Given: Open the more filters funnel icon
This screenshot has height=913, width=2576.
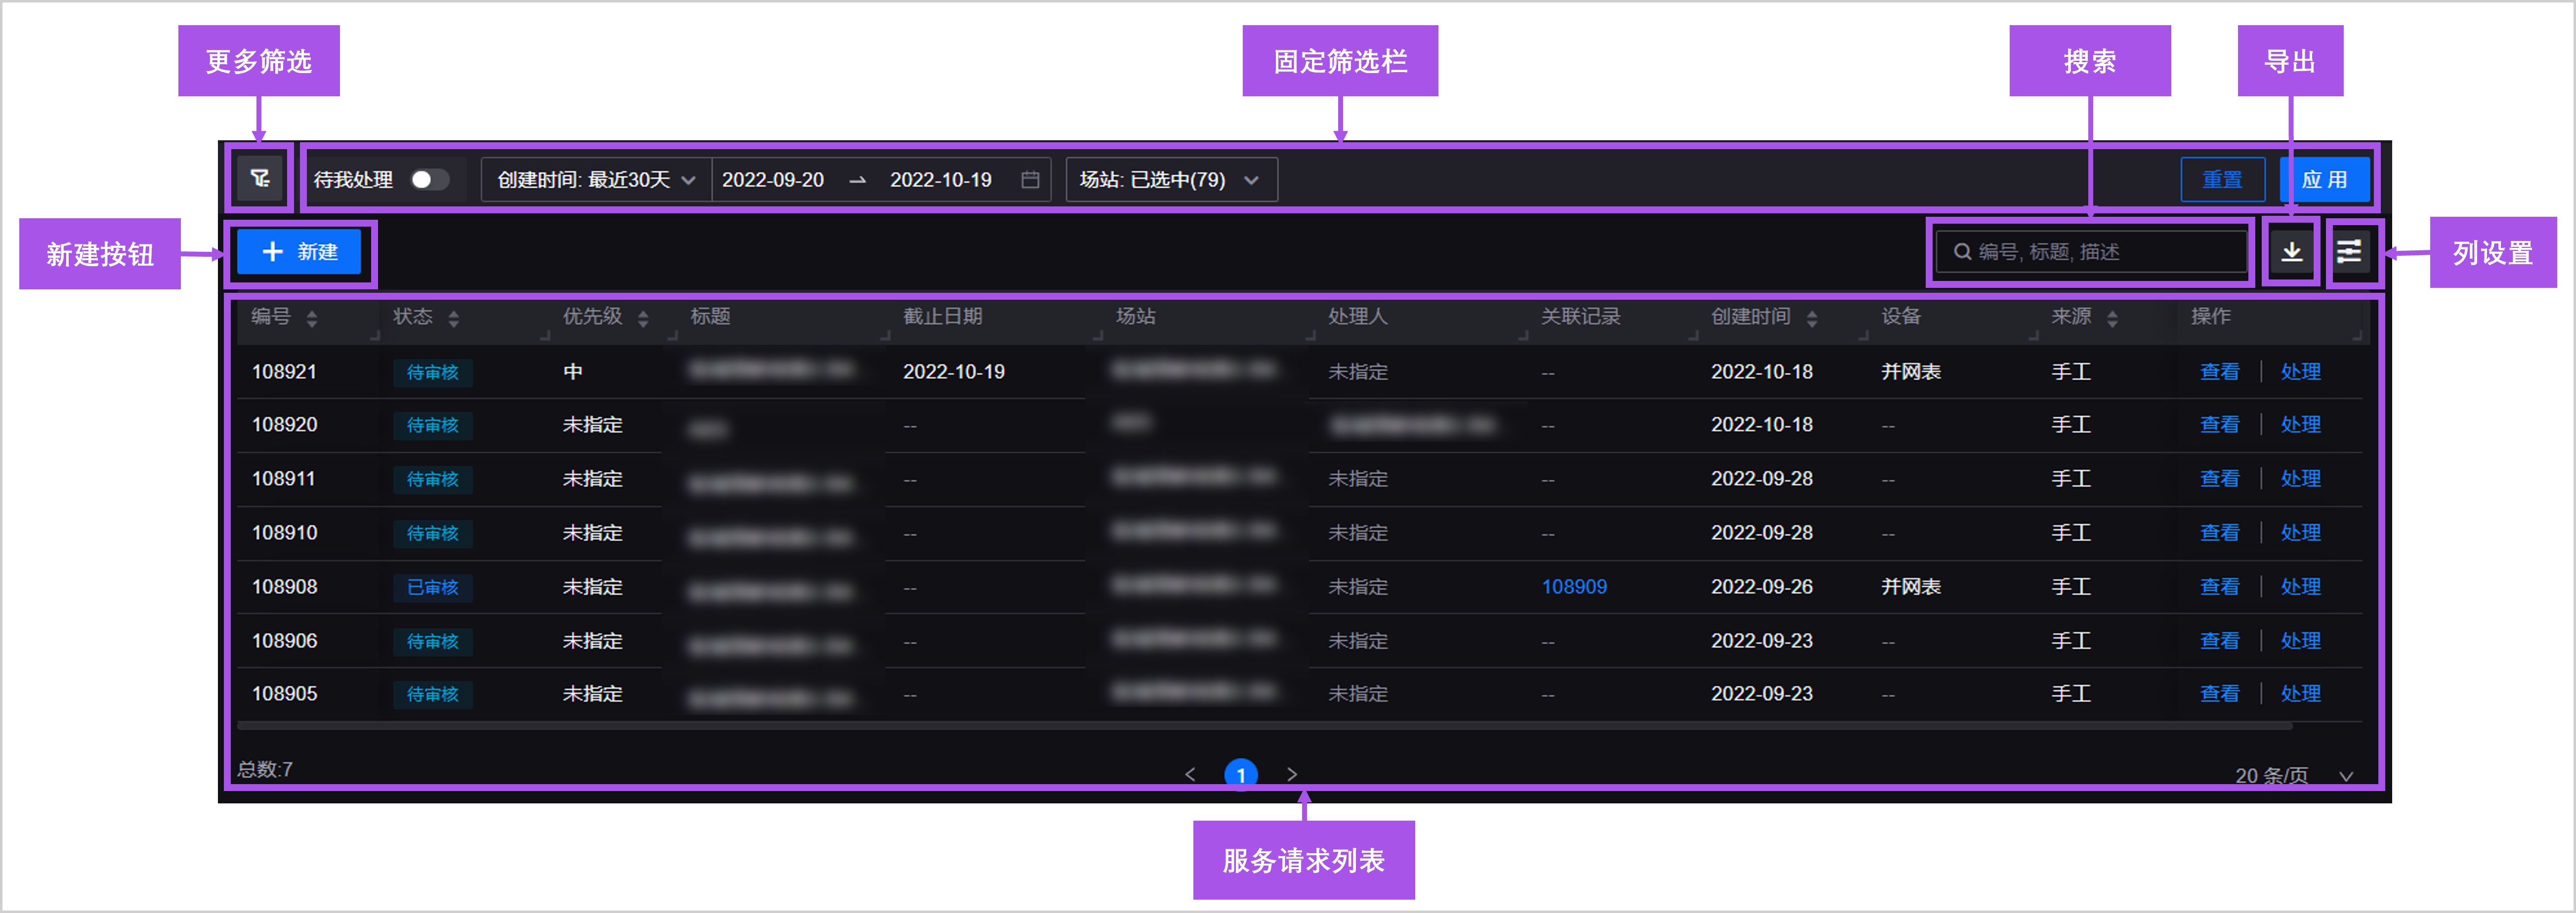Looking at the screenshot, I should point(260,179).
